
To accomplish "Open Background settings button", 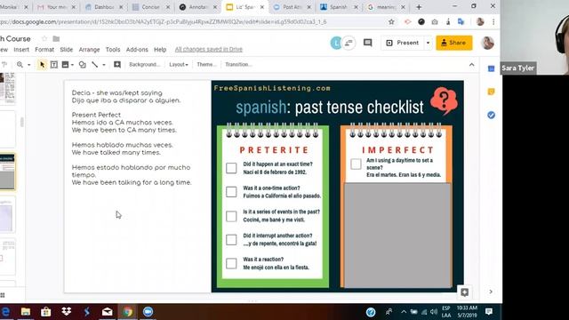I will [x=144, y=65].
